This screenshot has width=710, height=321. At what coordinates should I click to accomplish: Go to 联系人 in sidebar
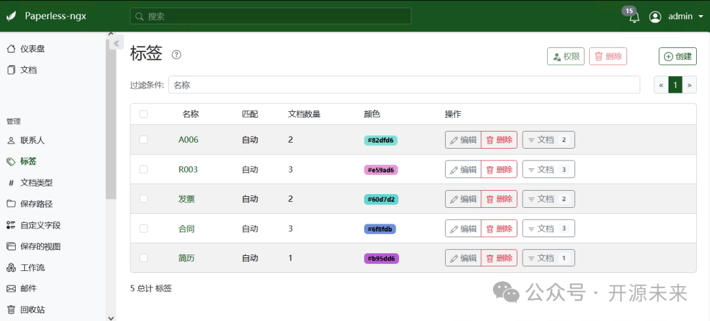[x=26, y=140]
